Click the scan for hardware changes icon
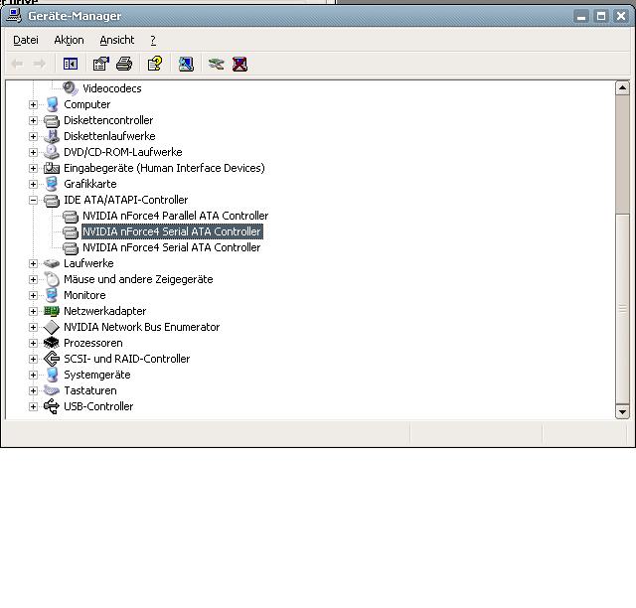This screenshot has height=608, width=636. [x=186, y=64]
